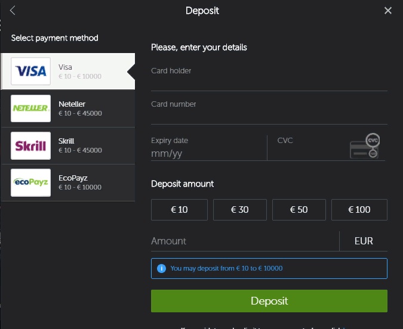Pick the € 50 preset amount
The width and height of the screenshot is (403, 329).
pyautogui.click(x=299, y=210)
